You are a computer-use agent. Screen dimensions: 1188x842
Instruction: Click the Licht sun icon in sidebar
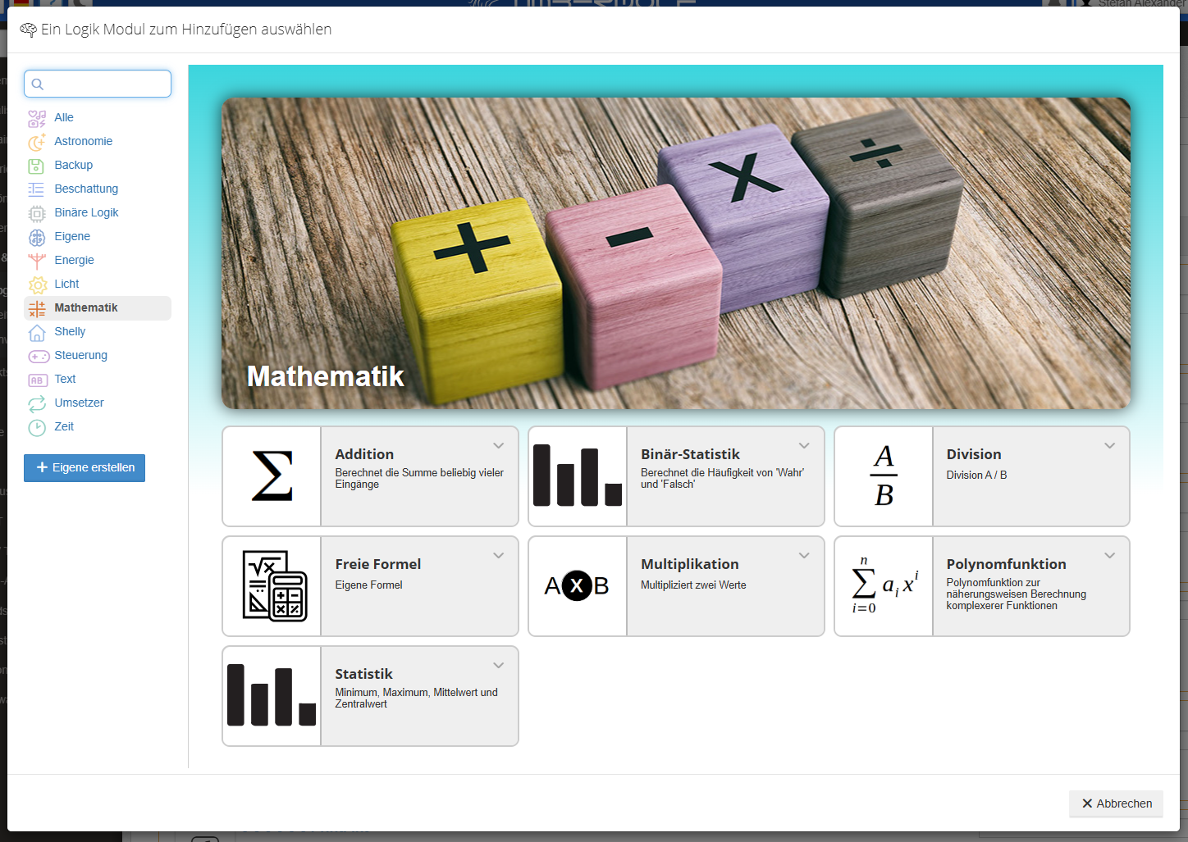click(x=37, y=284)
